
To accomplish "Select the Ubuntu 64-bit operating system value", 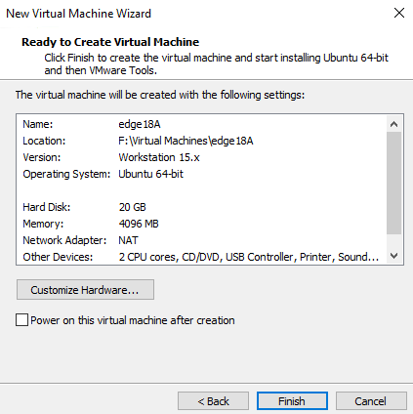I will (x=151, y=174).
